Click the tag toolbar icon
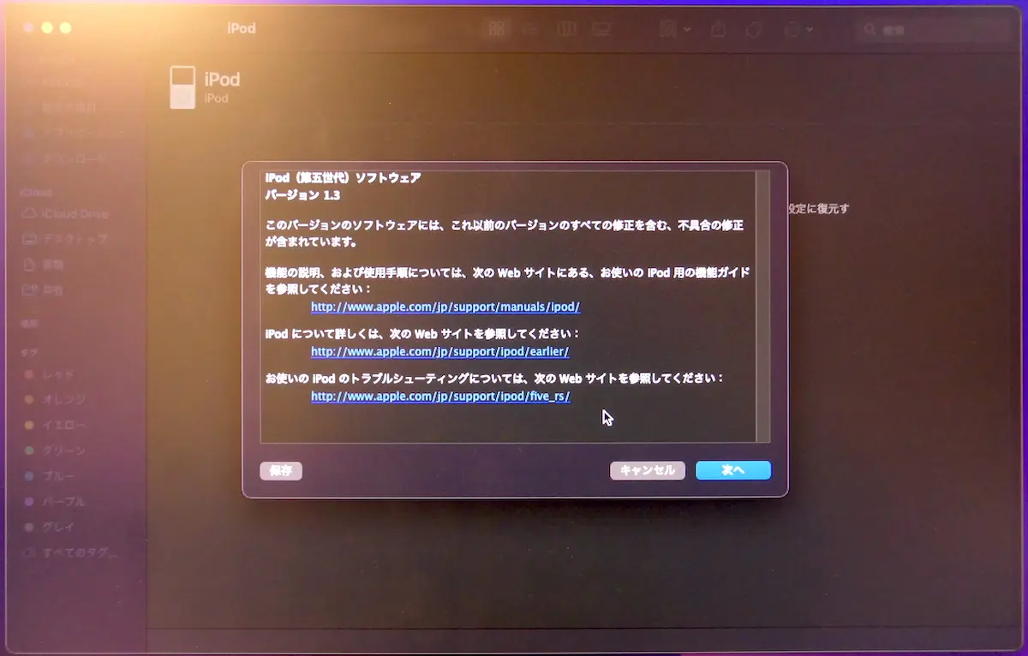Viewport: 1028px width, 656px height. [754, 29]
